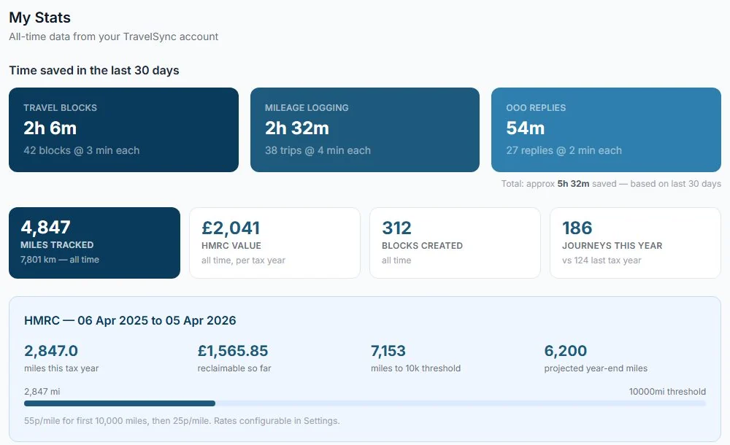Click the "6,200" projected year-end miles value
The height and width of the screenshot is (445, 730).
click(x=566, y=350)
